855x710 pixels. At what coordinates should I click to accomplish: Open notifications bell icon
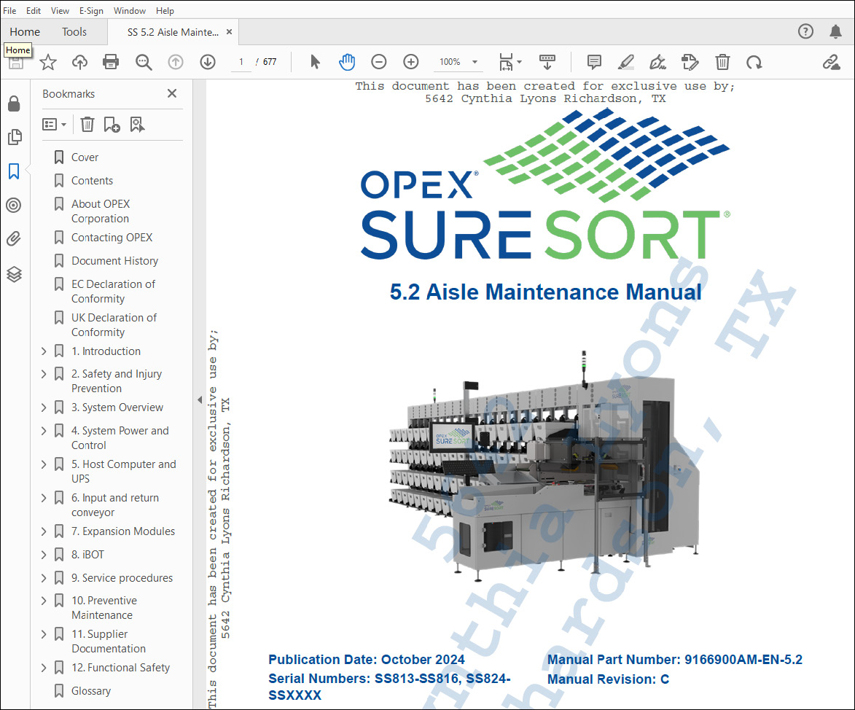835,31
